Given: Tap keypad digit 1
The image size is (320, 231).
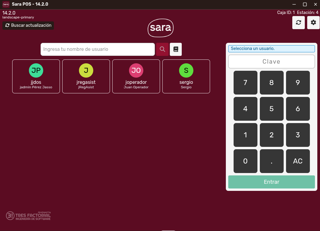Looking at the screenshot, I should point(245,135).
